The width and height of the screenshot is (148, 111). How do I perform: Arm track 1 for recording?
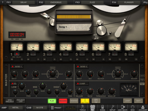pos(17,54)
